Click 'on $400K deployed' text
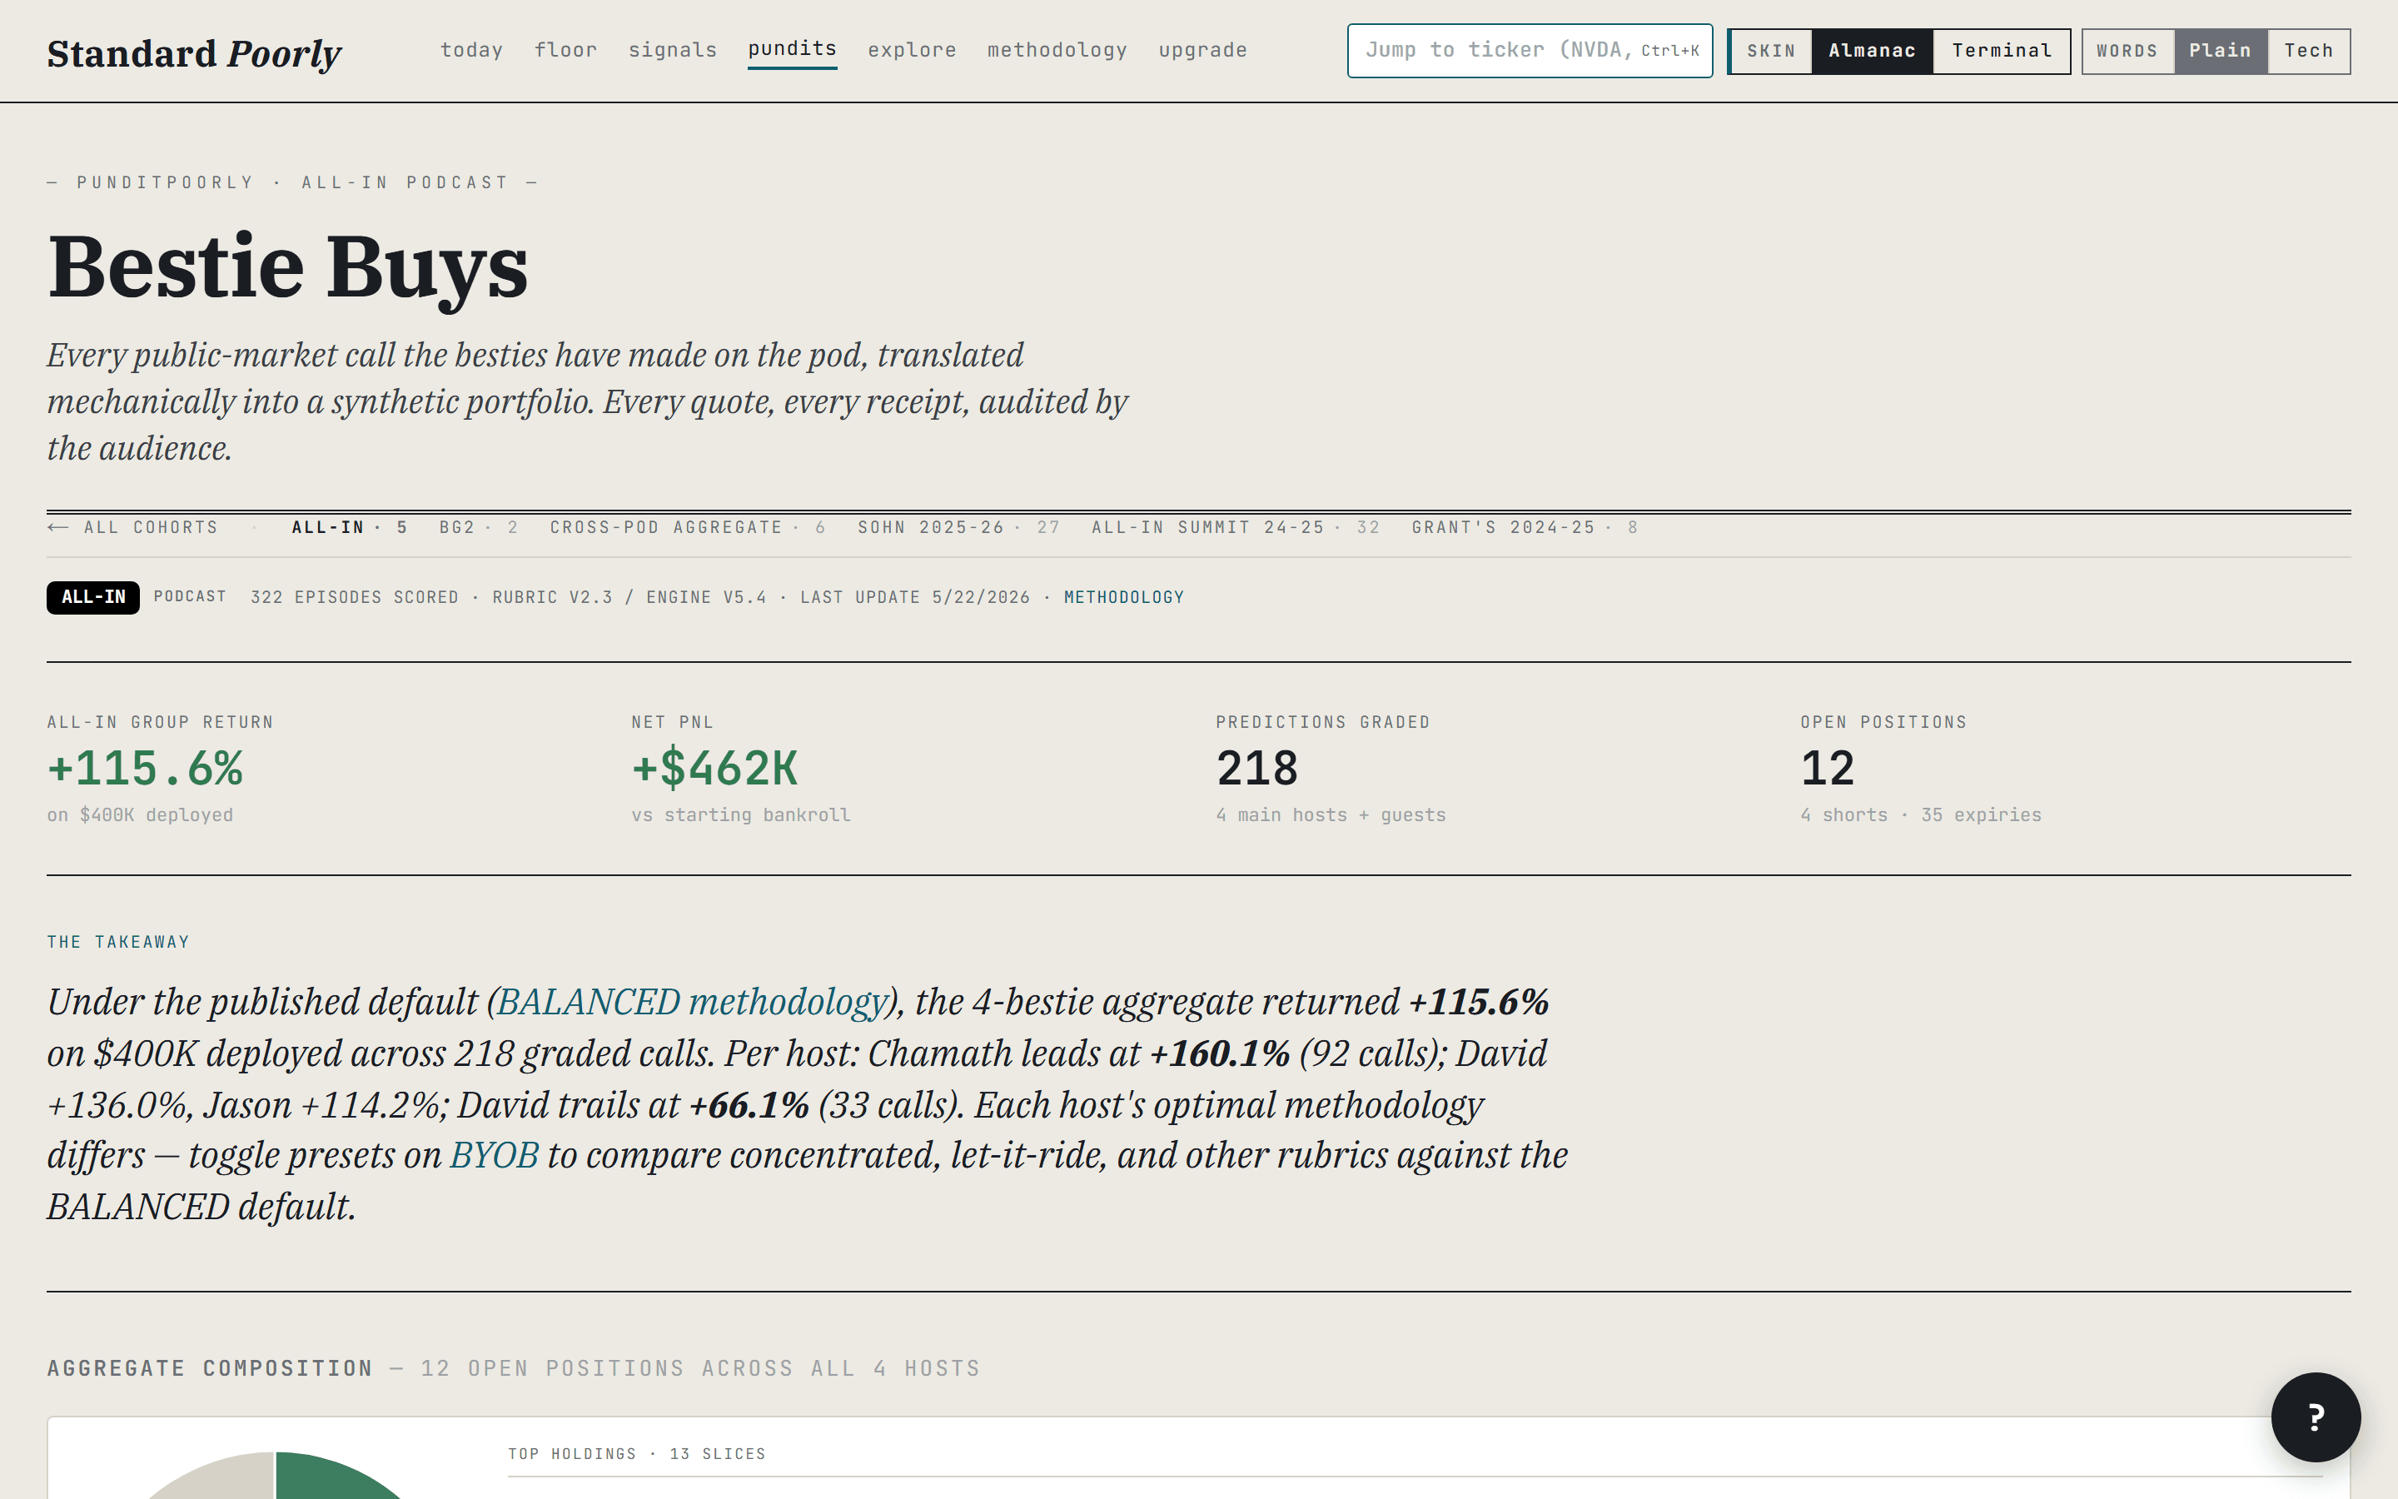2398x1499 pixels. [140, 815]
